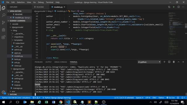187x105 pixels.
Task: Open the Manage settings gear
Action: (4, 92)
